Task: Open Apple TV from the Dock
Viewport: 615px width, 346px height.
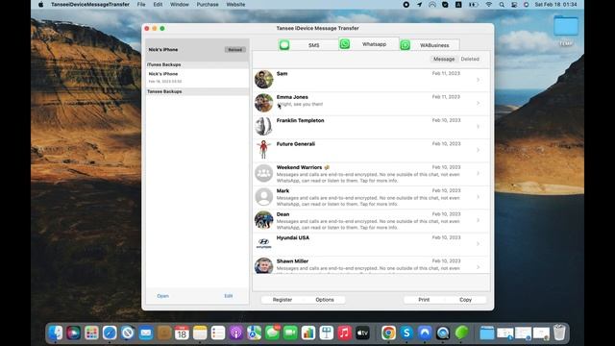Action: pyautogui.click(x=362, y=334)
